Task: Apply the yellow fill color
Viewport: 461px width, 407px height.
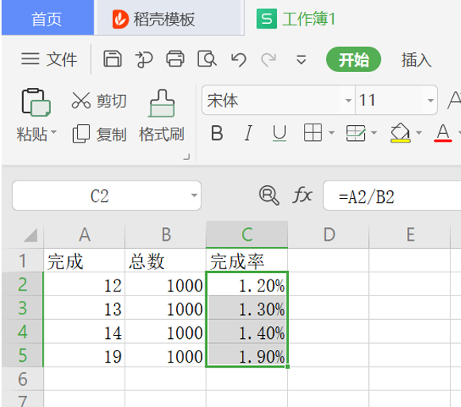Action: tap(400, 133)
